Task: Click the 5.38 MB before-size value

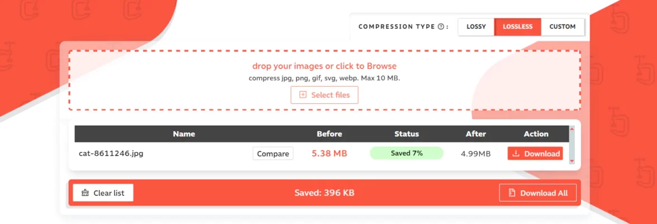Action: tap(329, 154)
